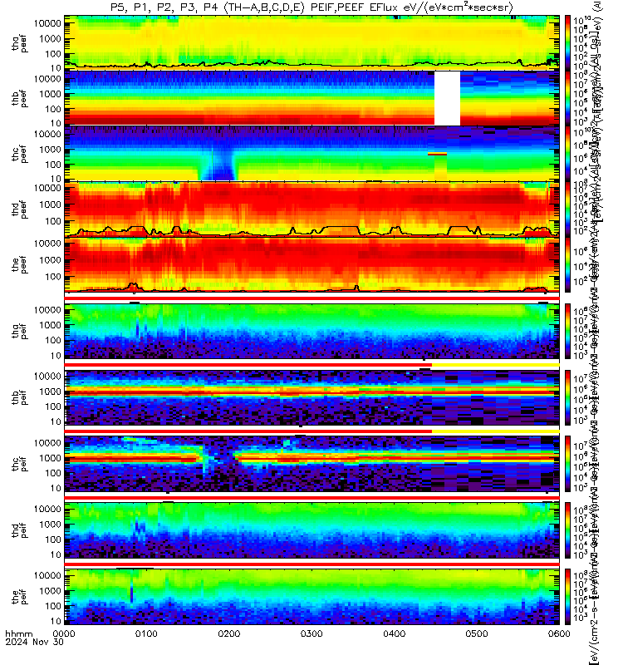Click the 10^10 label on thg peef color bar
The width and height of the screenshot is (623, 665).
tap(582, 20)
